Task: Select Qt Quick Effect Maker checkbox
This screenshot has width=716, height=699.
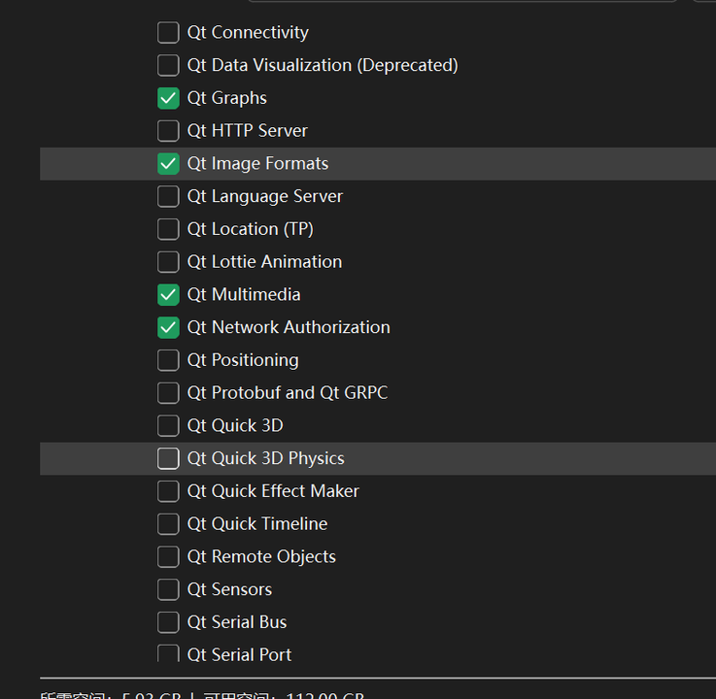Action: pos(168,491)
